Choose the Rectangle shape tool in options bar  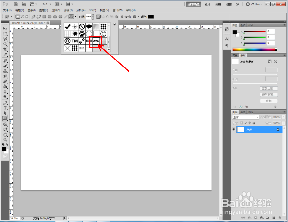(x=44, y=17)
